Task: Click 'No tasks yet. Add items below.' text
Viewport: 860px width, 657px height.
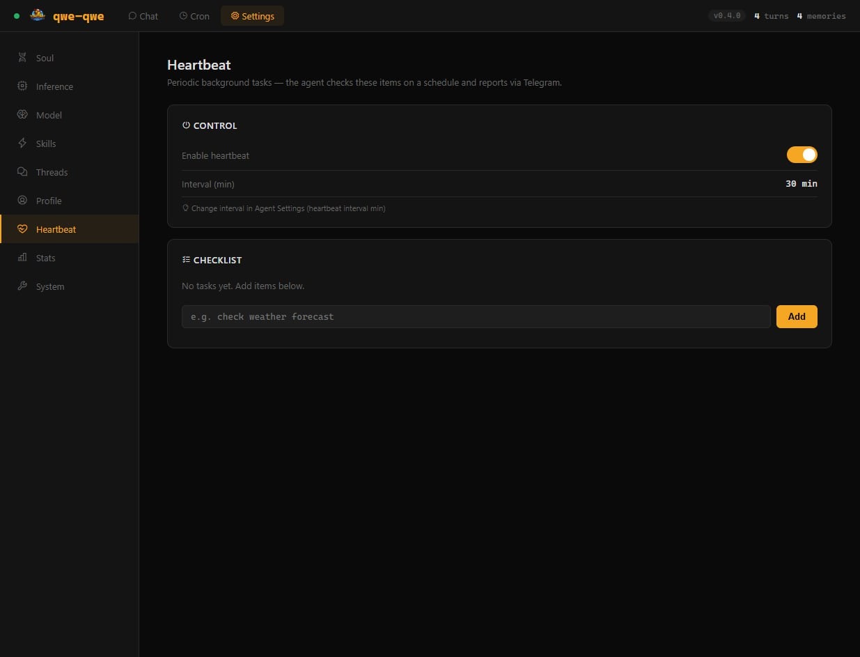Action: (x=243, y=286)
